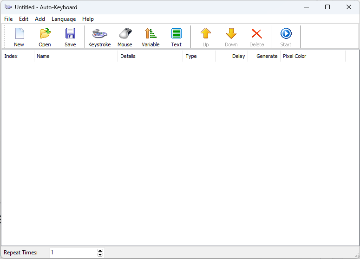
Task: Open the Language menu
Action: tap(64, 19)
